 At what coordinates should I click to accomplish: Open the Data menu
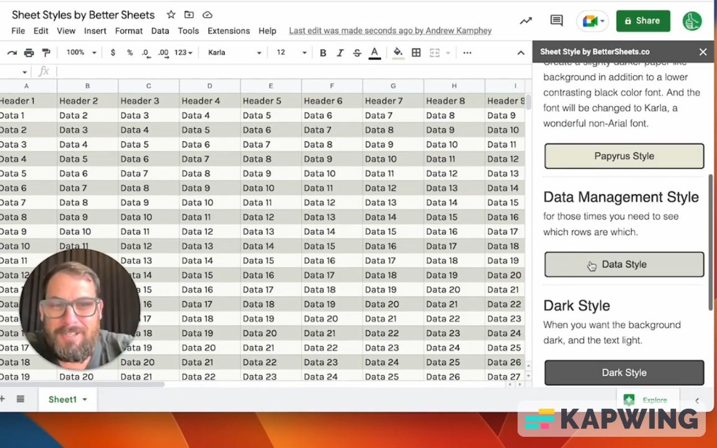point(160,31)
